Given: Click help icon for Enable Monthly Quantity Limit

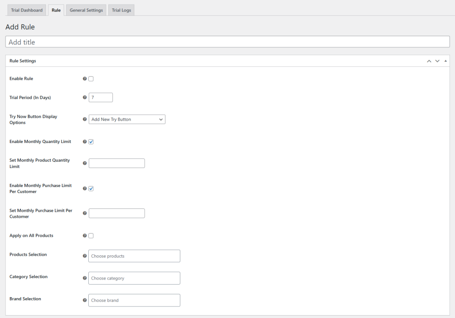Looking at the screenshot, I should click(x=85, y=142).
